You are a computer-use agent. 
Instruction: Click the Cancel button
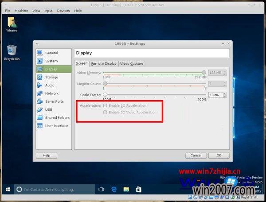(196, 155)
